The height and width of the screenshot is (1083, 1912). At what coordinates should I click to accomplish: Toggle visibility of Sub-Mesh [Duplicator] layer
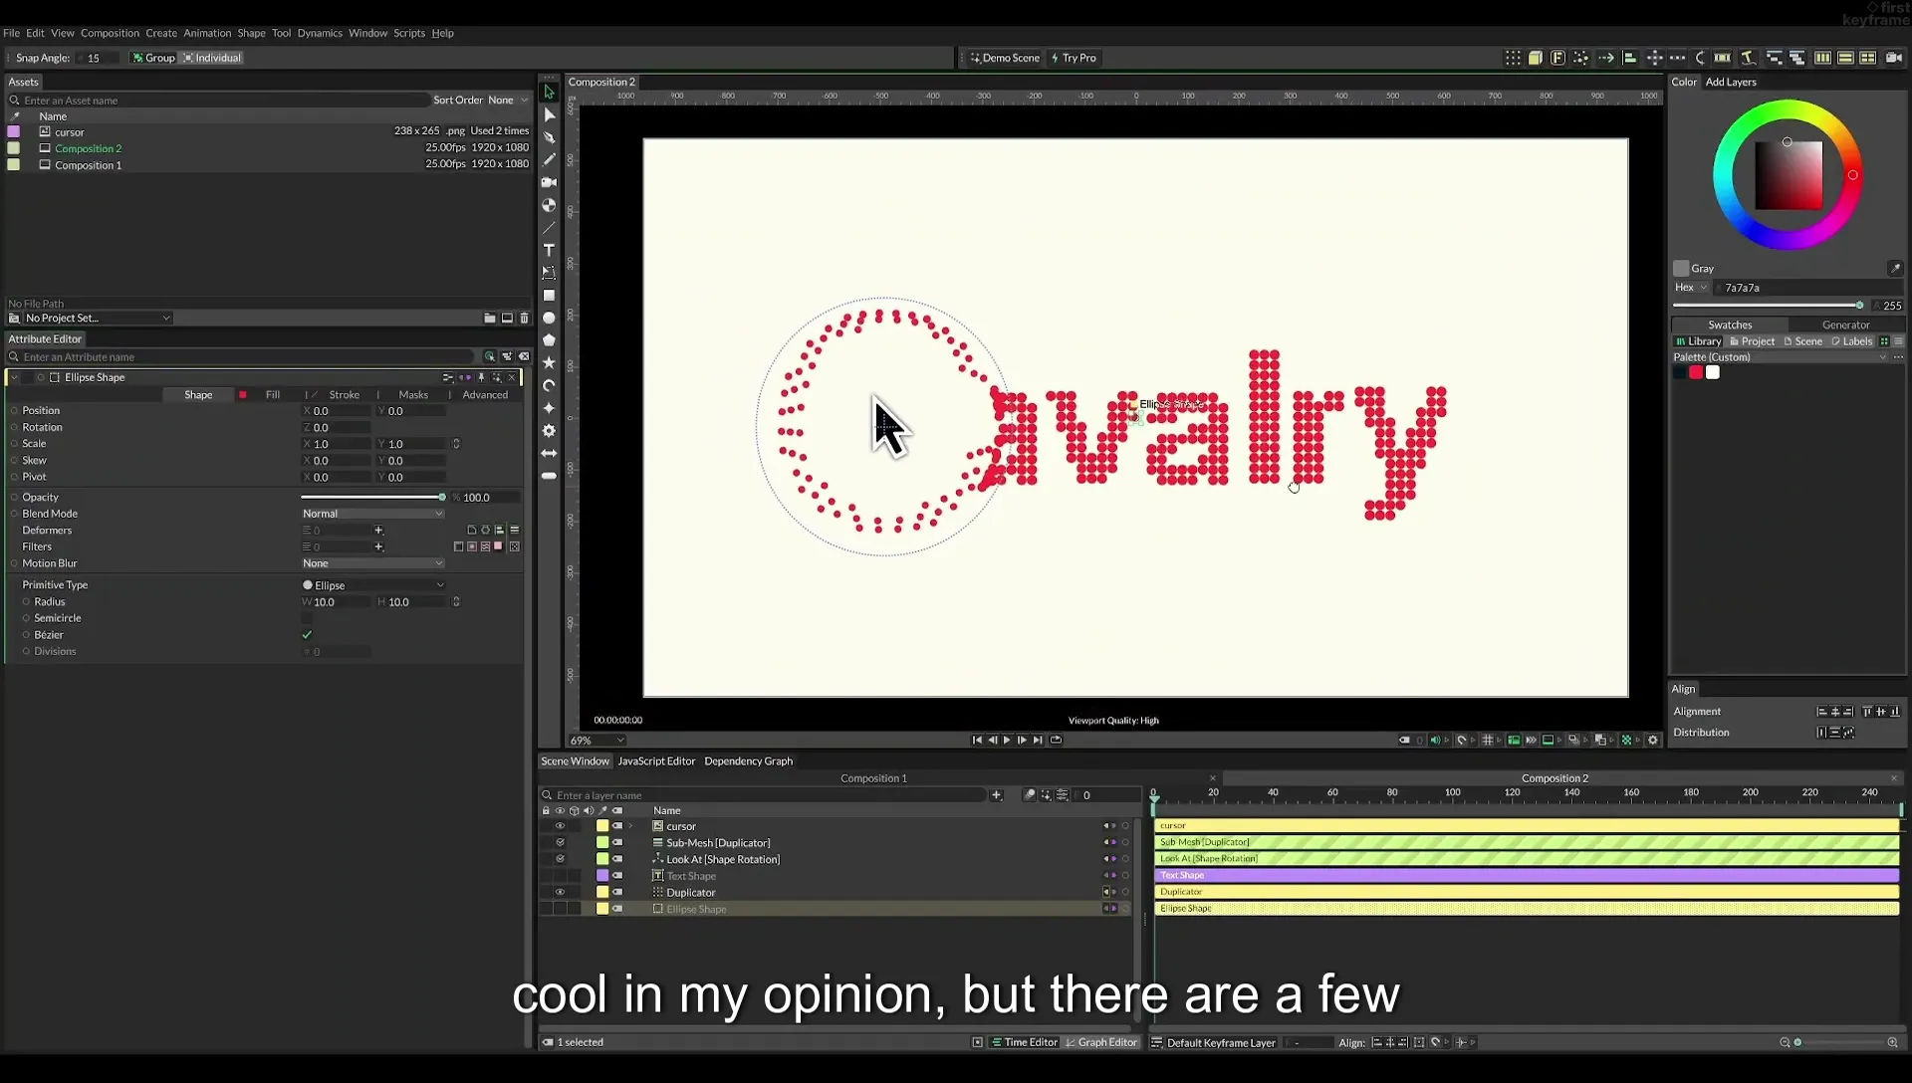pyautogui.click(x=560, y=842)
